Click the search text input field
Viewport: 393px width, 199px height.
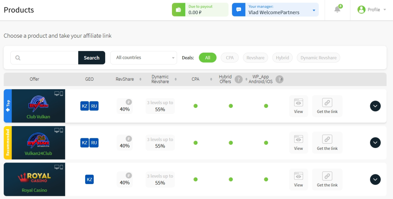45,58
